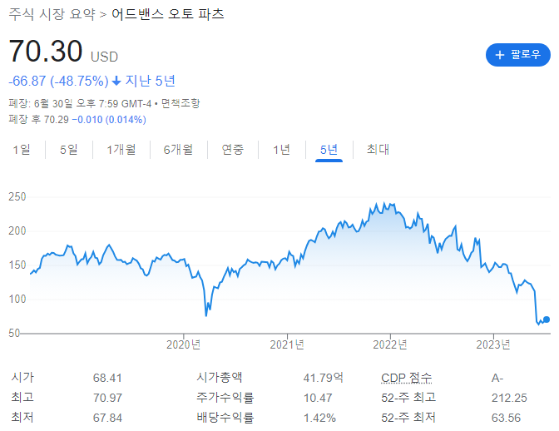Click the 2021년 axis label
559x431 pixels.
pos(287,344)
